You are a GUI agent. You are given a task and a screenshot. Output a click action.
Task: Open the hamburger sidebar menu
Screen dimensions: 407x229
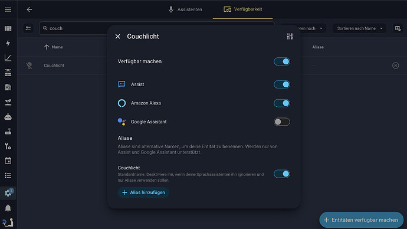point(8,9)
